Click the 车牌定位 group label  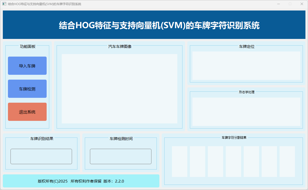click(x=247, y=46)
